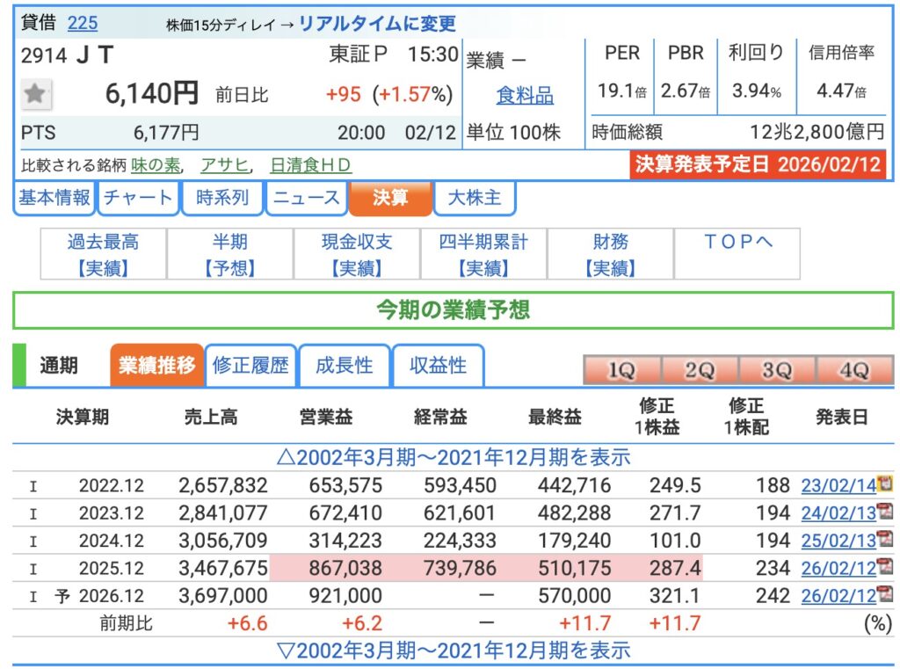The height and width of the screenshot is (669, 900).
Task: Expand the upper △2002年3月期〜2021年12月期を表示 row
Action: [x=453, y=457]
